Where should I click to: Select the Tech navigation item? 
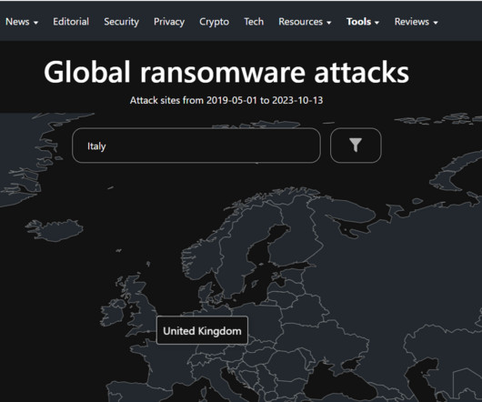coord(254,22)
